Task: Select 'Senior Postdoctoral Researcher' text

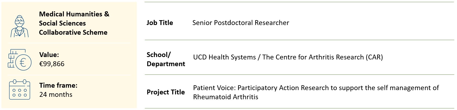Action: 241,23
